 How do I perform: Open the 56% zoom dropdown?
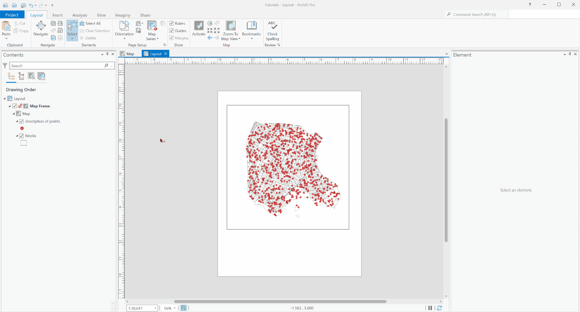click(175, 308)
